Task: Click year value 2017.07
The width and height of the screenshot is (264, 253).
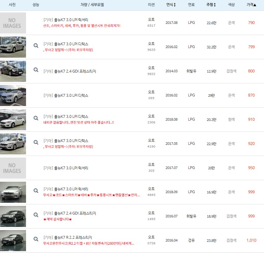Action: [171, 168]
